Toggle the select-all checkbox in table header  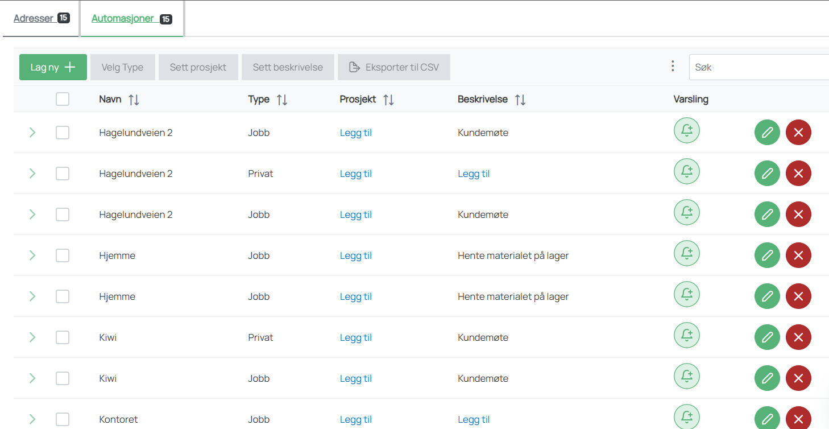click(63, 99)
